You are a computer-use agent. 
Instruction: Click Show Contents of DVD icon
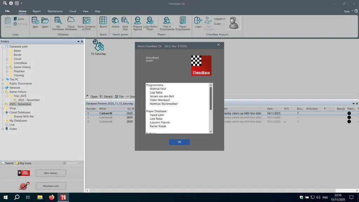[86, 23]
